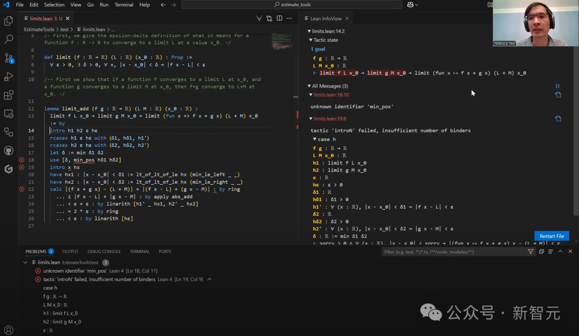Click the problems filter input field
Image resolution: width=579 pixels, height=336 pixels.
(x=454, y=252)
